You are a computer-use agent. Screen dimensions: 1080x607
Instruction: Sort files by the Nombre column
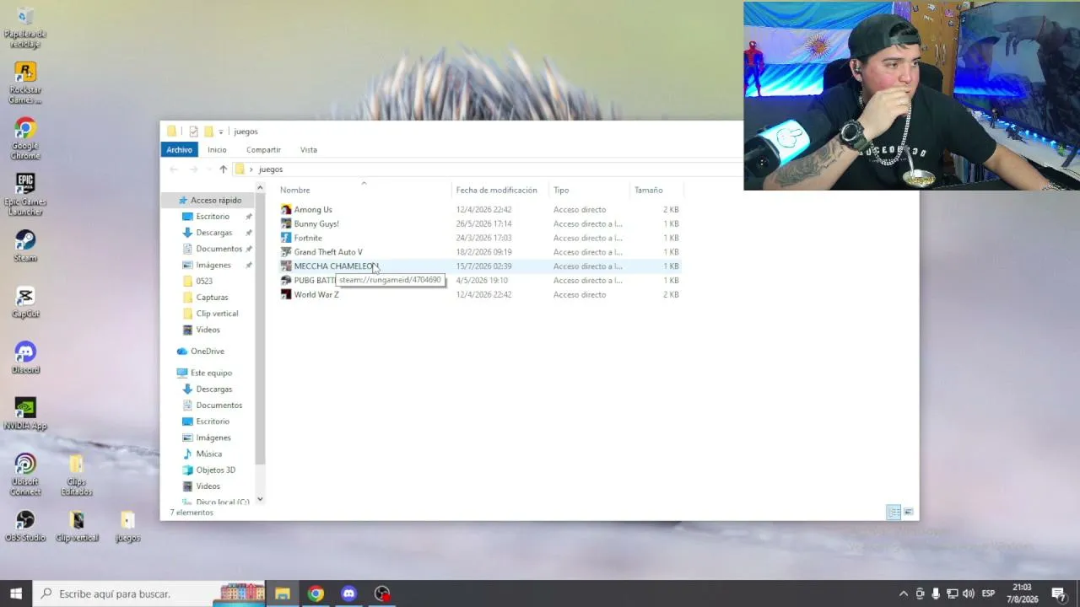pos(364,190)
